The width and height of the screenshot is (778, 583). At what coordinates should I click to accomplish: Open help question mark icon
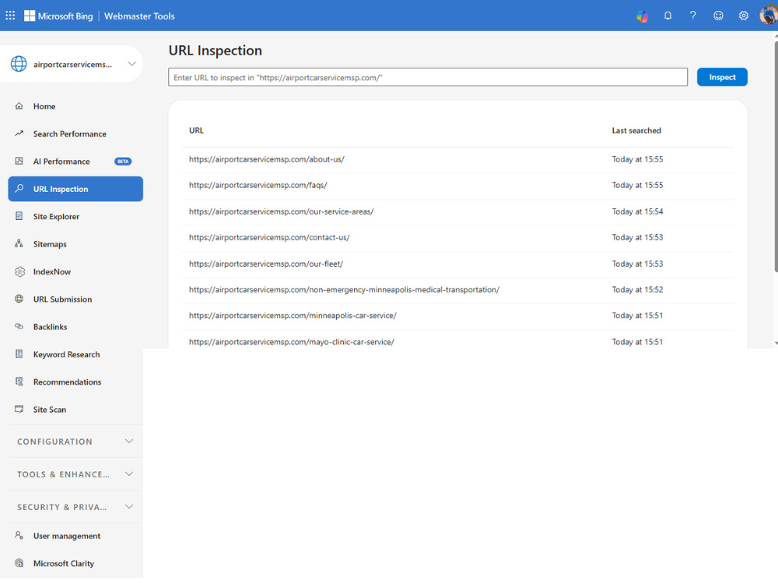[x=692, y=16]
